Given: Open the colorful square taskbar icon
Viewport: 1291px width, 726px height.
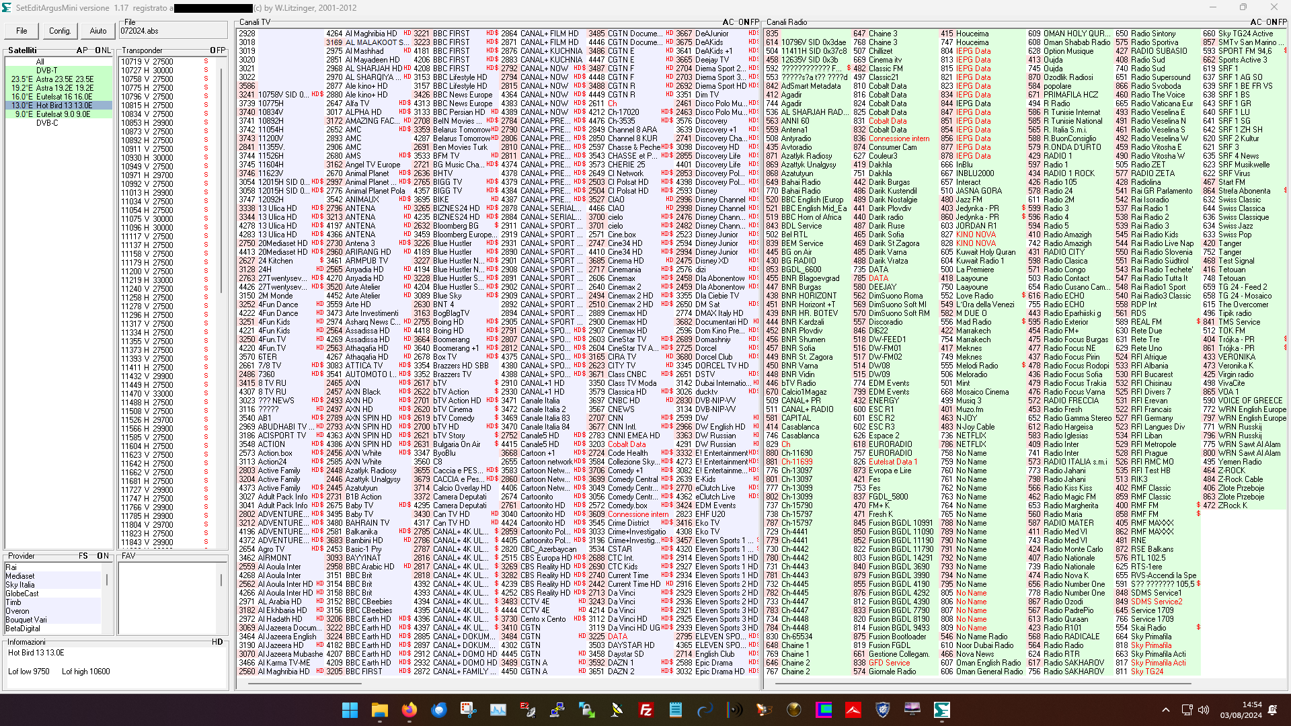Looking at the screenshot, I should click(823, 709).
